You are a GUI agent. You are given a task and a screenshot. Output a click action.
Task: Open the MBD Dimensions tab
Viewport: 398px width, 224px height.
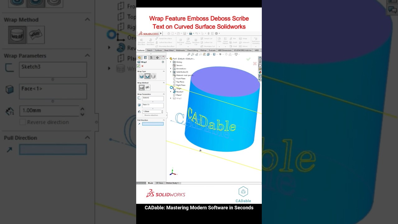click(x=224, y=50)
